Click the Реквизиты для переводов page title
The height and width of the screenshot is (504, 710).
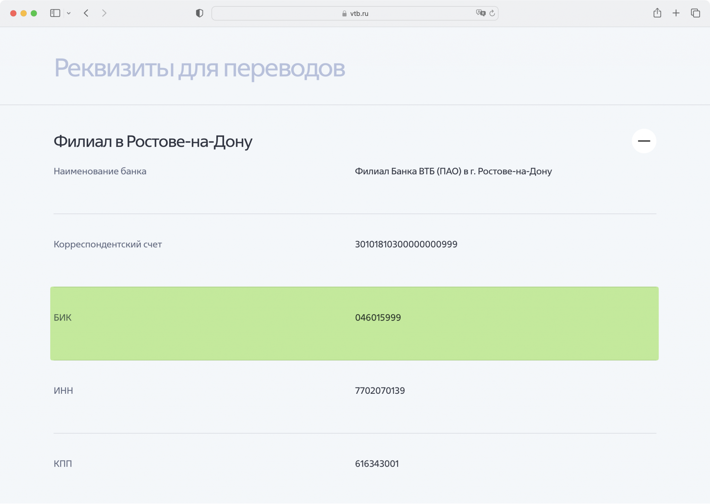click(199, 68)
